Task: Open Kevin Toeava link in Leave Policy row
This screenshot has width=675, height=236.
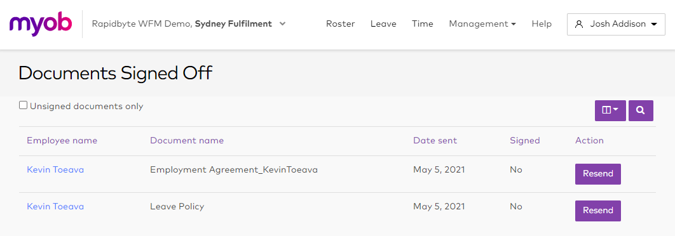Action: [x=55, y=207]
